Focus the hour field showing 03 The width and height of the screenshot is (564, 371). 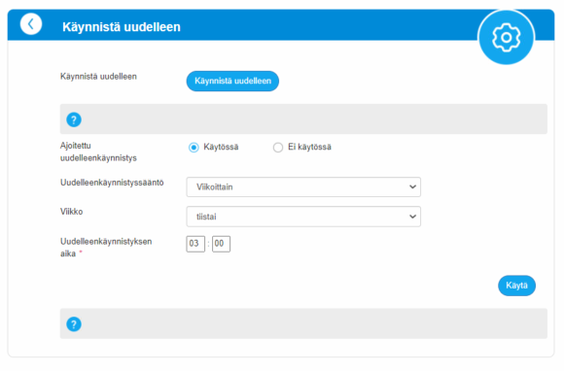pyautogui.click(x=195, y=244)
